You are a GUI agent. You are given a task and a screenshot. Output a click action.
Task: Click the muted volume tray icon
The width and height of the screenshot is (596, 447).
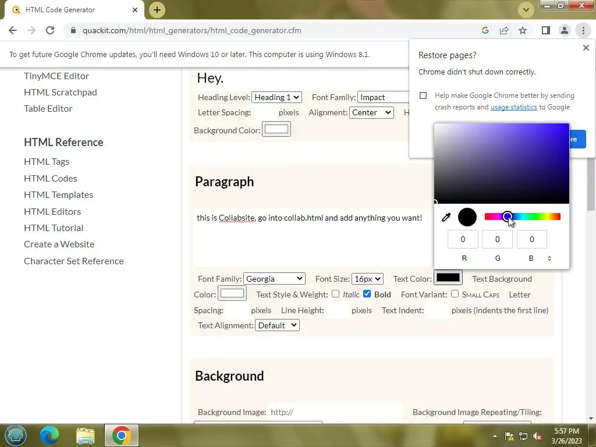coord(537,437)
